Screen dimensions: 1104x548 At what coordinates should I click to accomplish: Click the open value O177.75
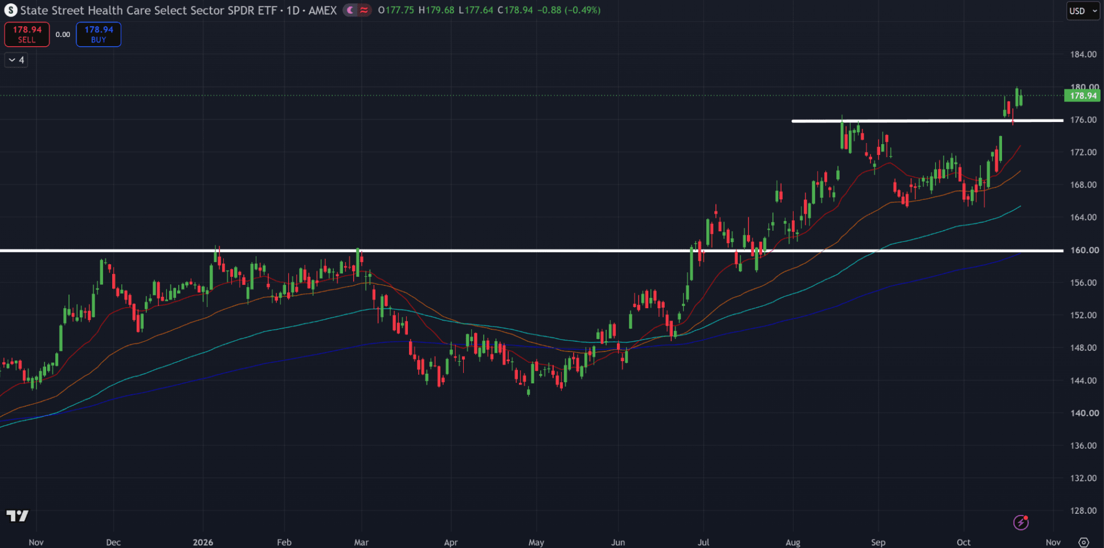point(396,10)
